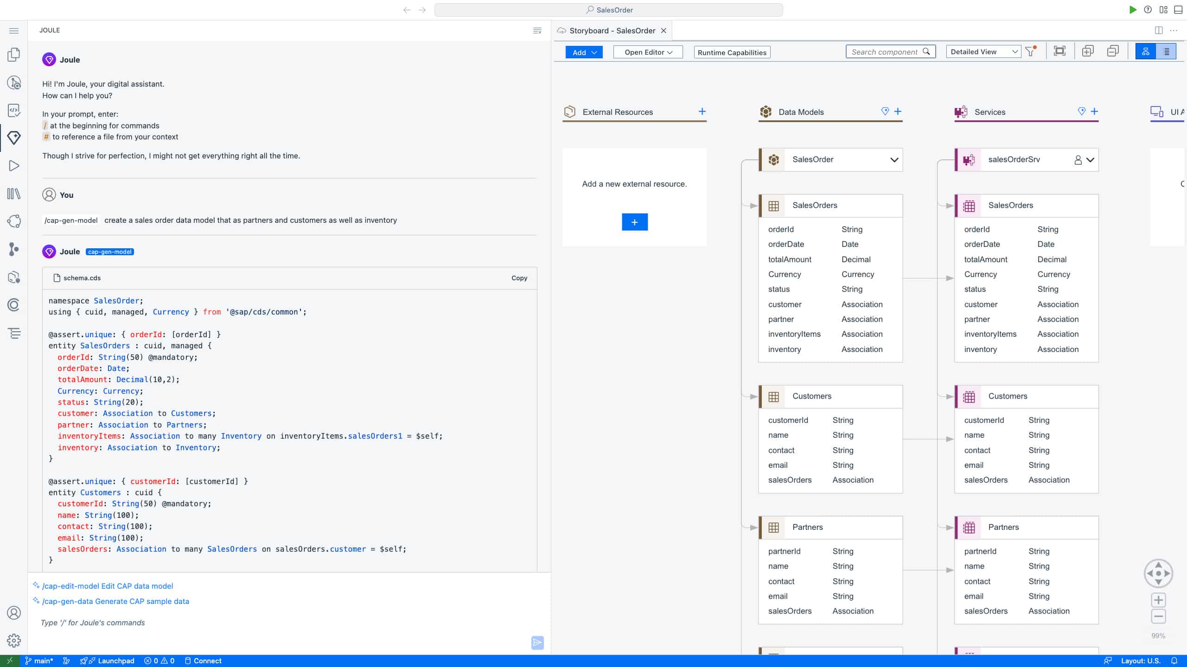Click the /cap-gen-data Generate CAP sample data link
Image resolution: width=1187 pixels, height=667 pixels.
coord(115,601)
